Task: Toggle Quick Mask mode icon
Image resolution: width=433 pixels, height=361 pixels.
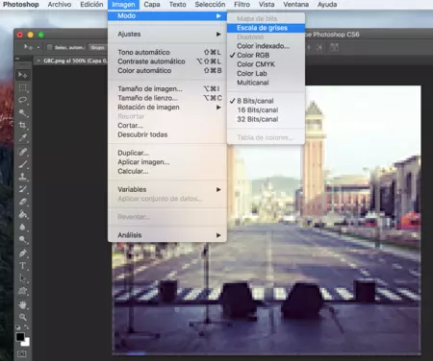Action: coord(22,354)
